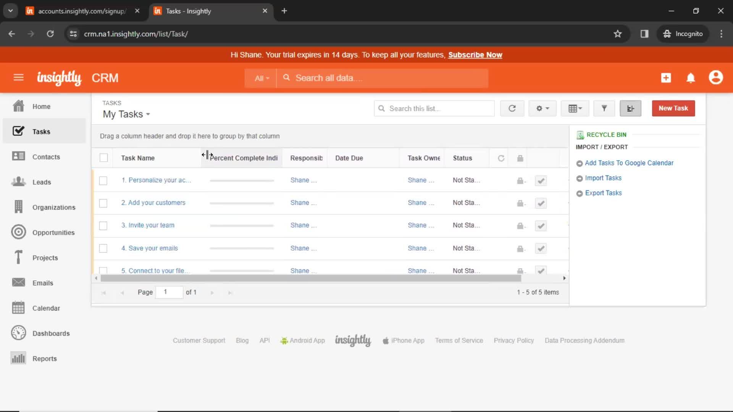Click the lock column header icon
Viewport: 733px width, 412px height.
520,158
